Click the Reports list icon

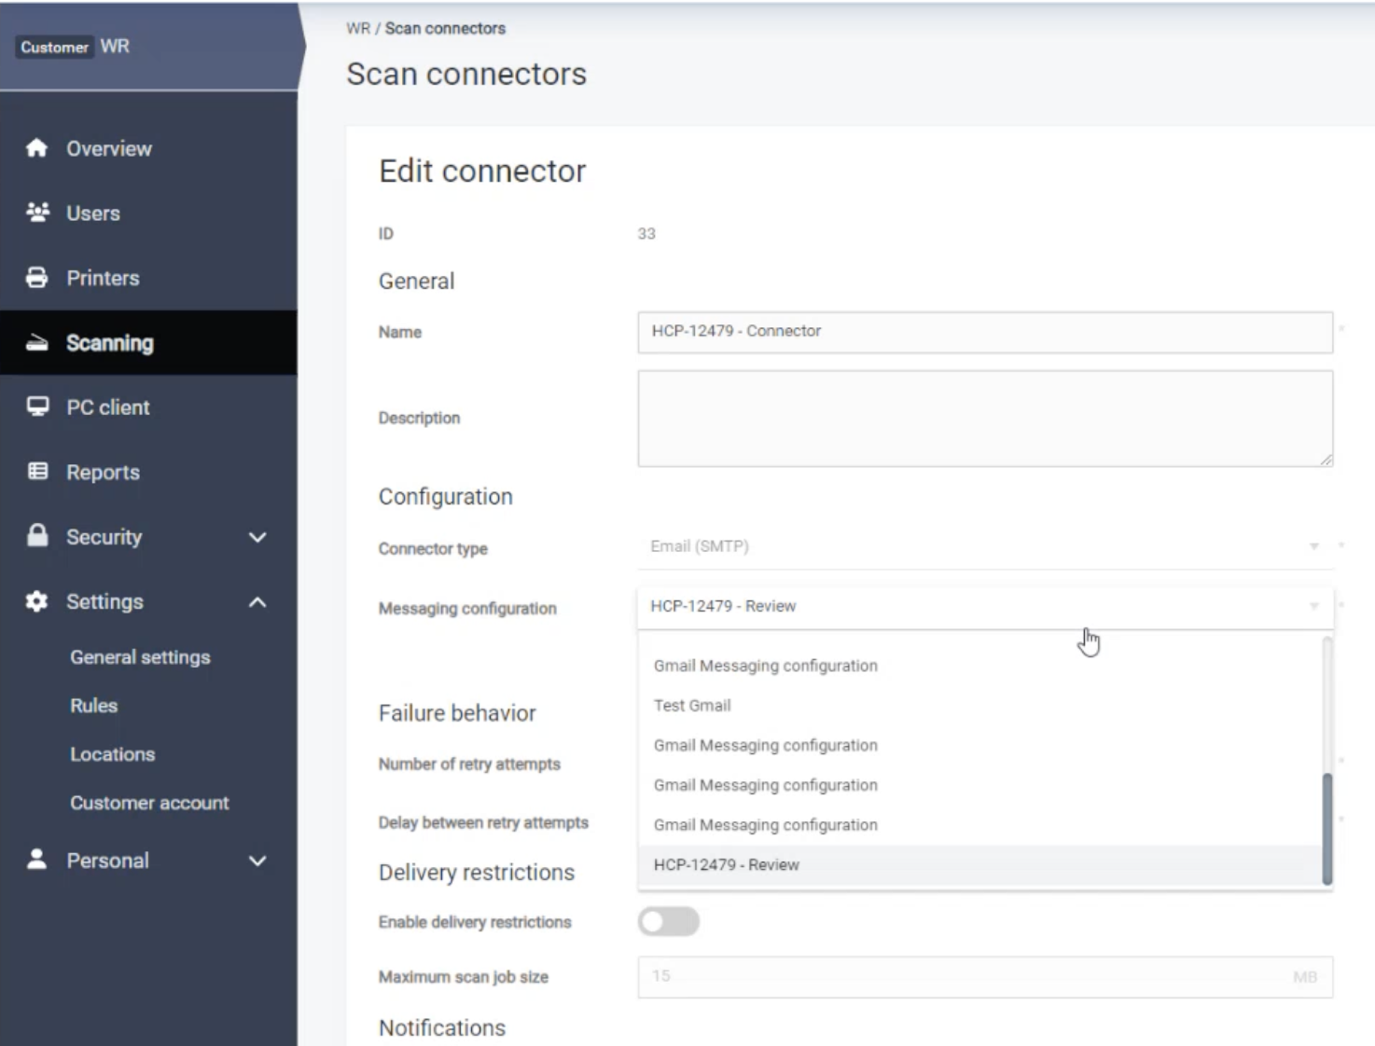point(37,472)
